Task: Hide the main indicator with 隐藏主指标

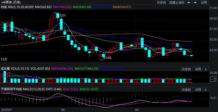Action: 177,3
